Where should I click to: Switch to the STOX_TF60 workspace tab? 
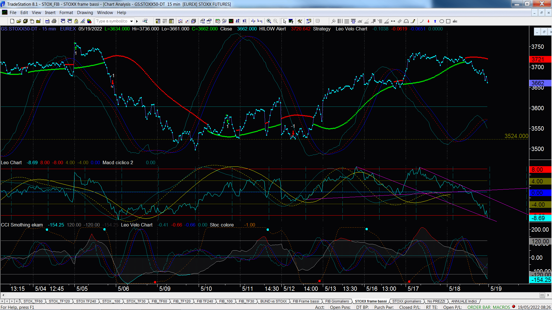pyautogui.click(x=33, y=301)
